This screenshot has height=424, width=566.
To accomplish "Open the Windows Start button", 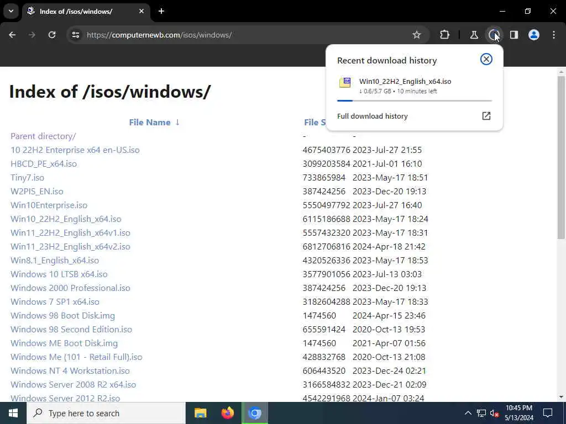I will (x=13, y=413).
